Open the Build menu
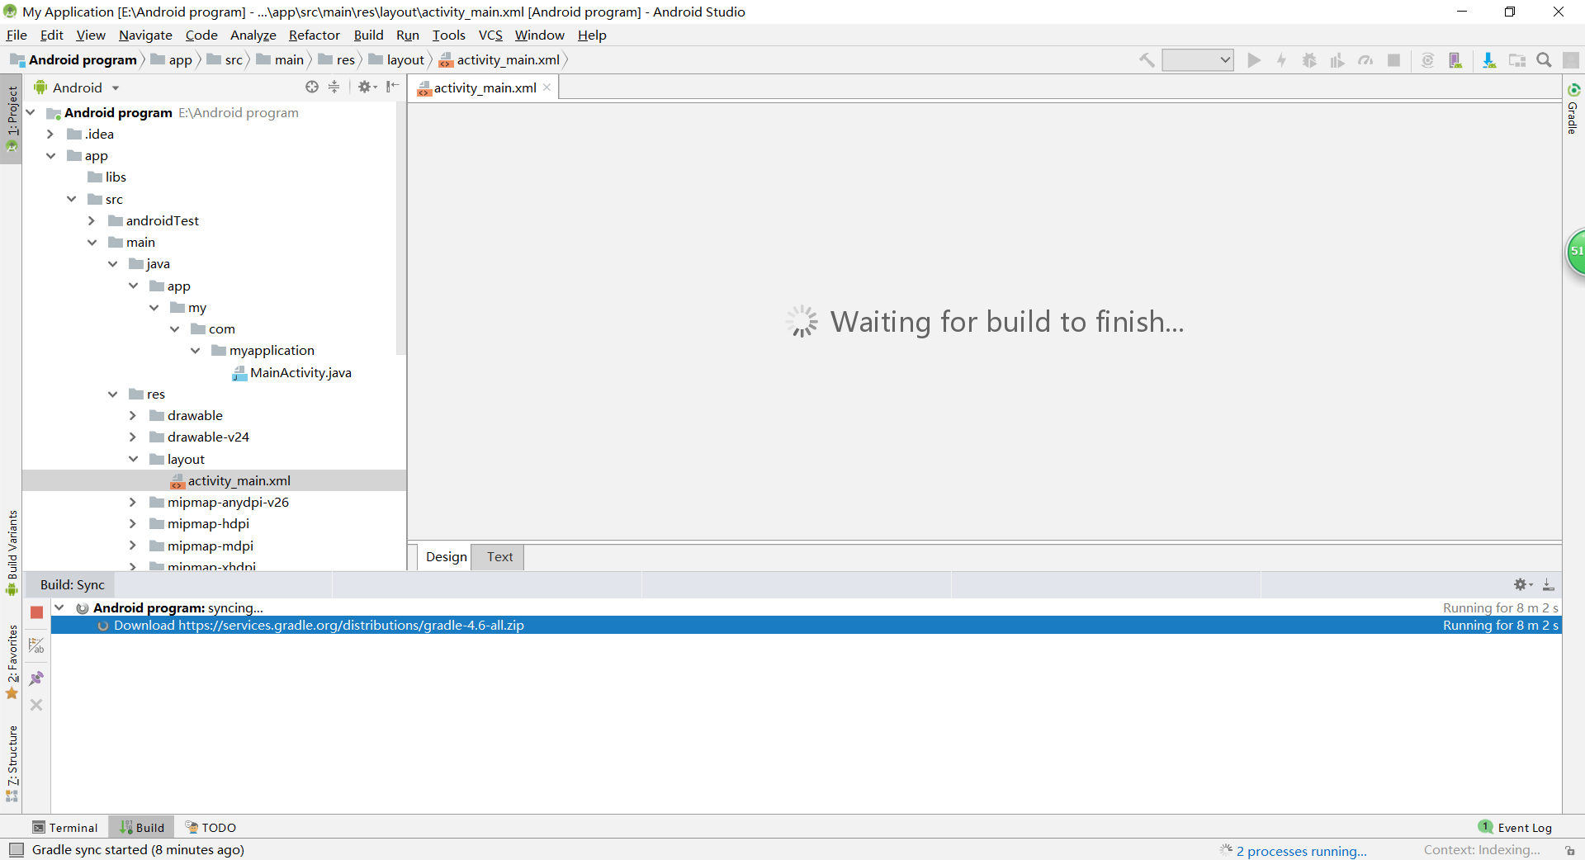This screenshot has width=1585, height=860. click(368, 35)
